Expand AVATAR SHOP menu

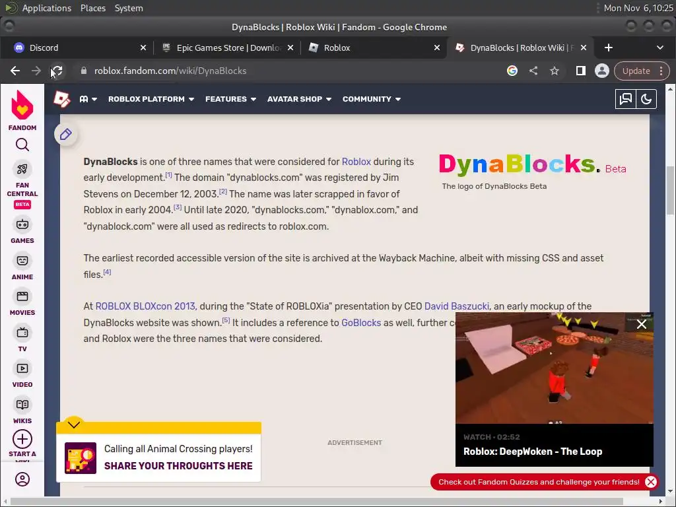point(299,99)
